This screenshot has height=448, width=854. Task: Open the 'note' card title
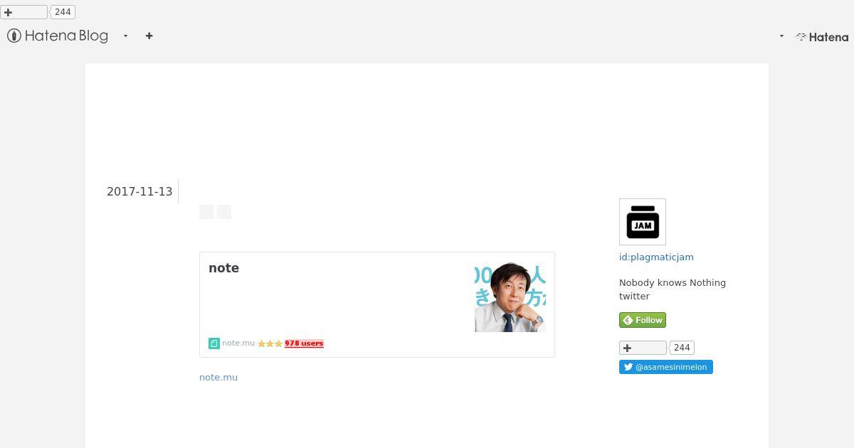(223, 268)
